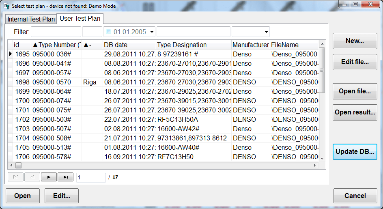Click the window title bar application icon
Viewport: 383px width, 209px height.
(x=6, y=6)
